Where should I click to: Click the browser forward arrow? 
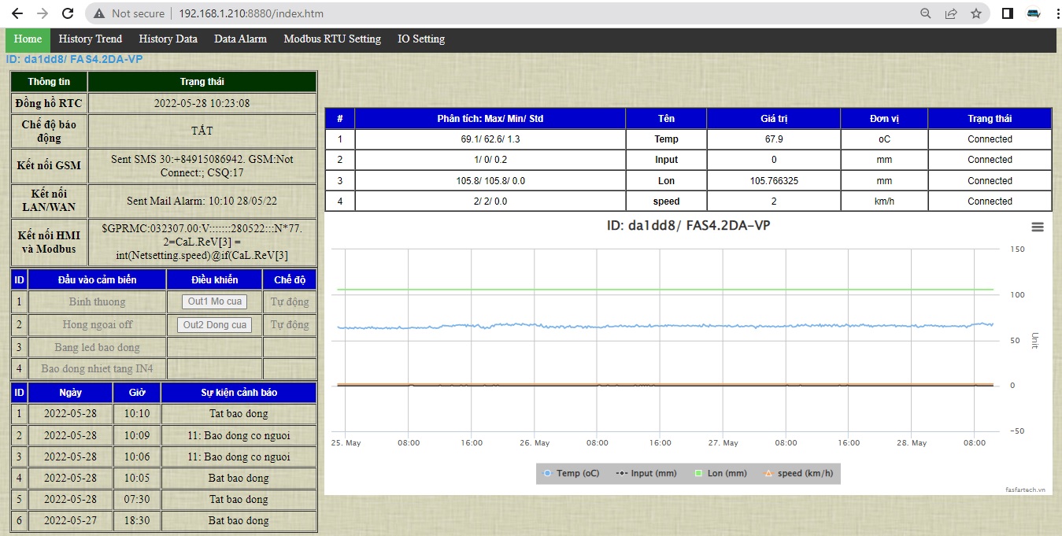42,13
